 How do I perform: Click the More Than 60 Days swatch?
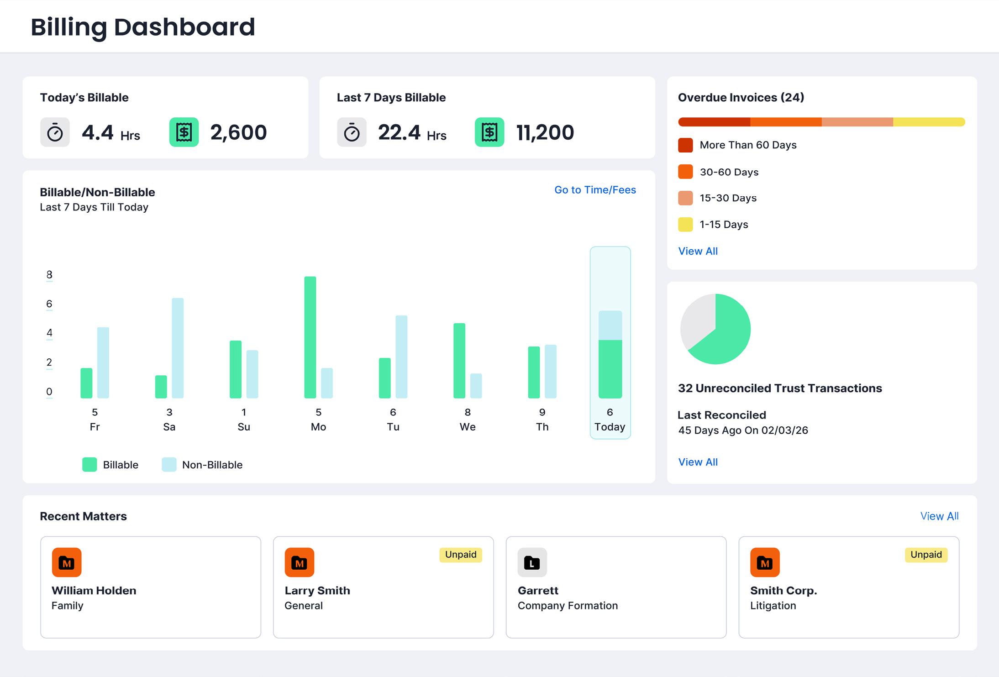(685, 145)
